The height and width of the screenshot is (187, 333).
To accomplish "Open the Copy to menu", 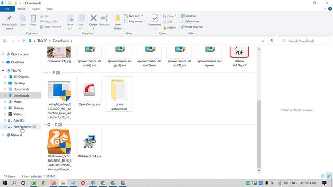I will coord(81,22).
